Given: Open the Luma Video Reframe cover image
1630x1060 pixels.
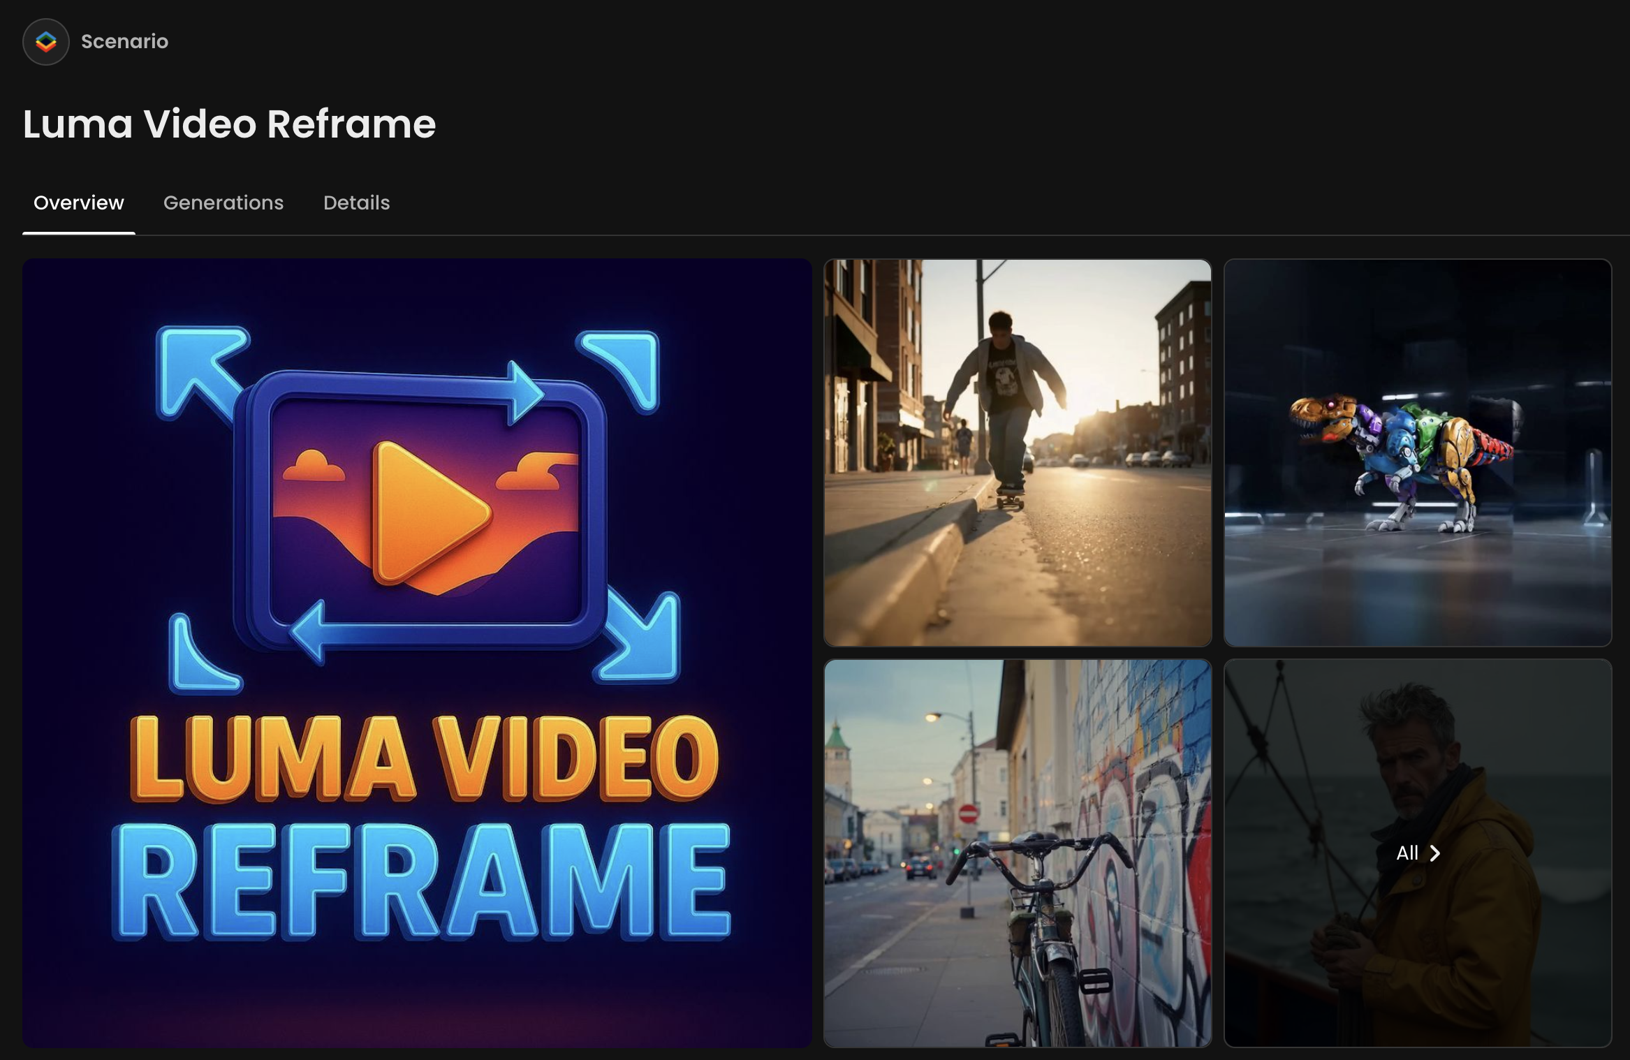Looking at the screenshot, I should point(417,653).
